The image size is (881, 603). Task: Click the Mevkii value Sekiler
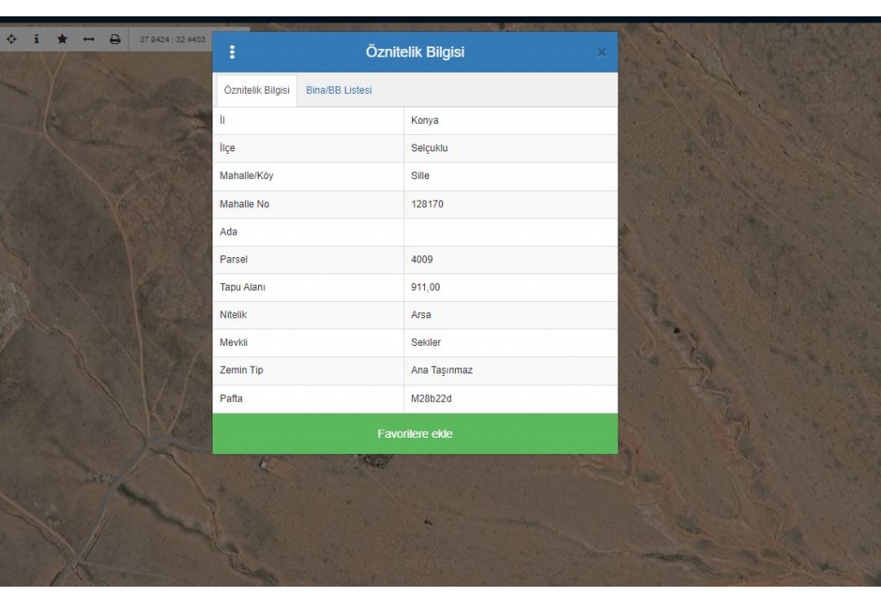point(426,343)
